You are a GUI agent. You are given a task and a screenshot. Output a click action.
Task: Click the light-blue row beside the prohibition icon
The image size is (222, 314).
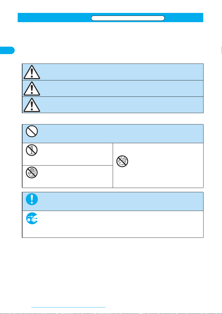[x=121, y=134]
